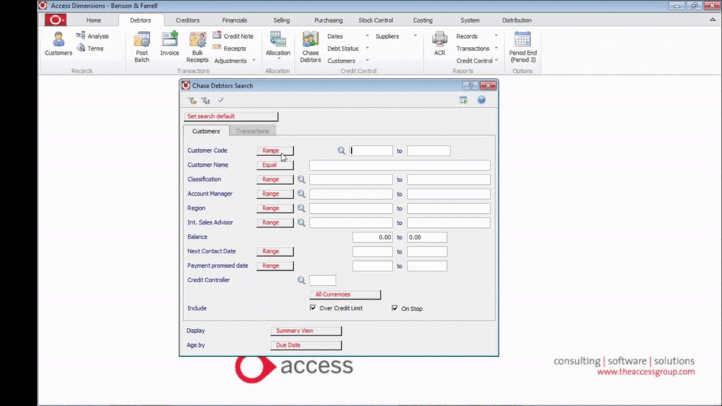Switch to the Stock Control ribbon tab
This screenshot has width=722, height=406.
[376, 20]
